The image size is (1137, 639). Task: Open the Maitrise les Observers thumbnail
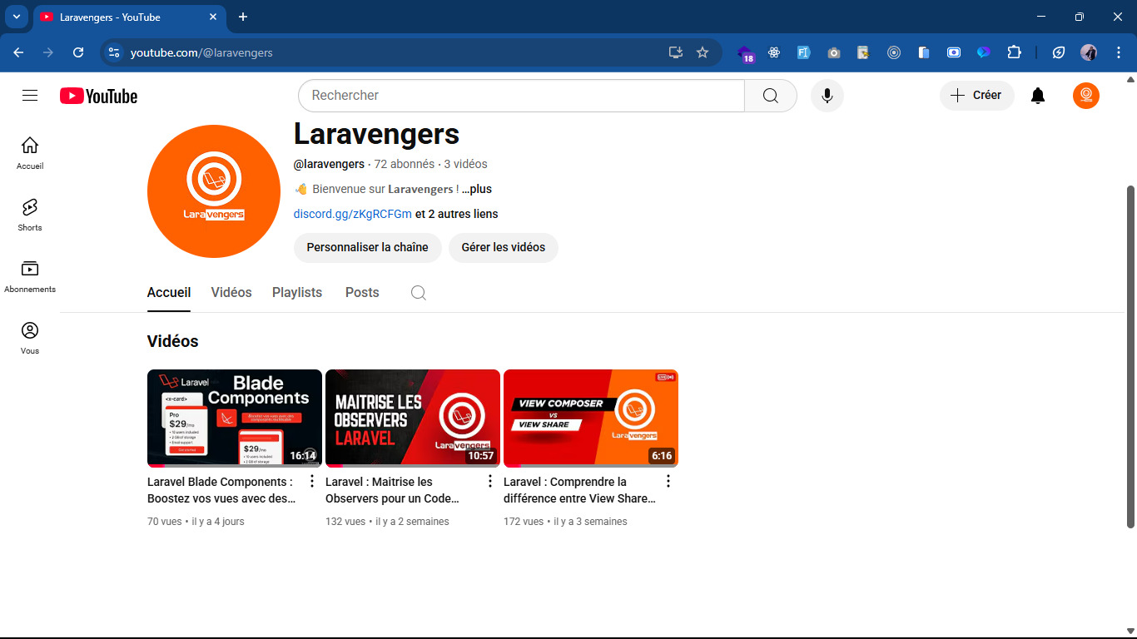coord(413,419)
